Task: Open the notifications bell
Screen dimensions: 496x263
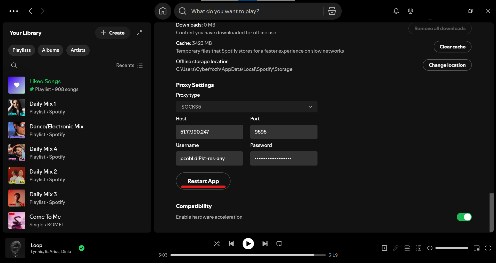Action: click(396, 11)
